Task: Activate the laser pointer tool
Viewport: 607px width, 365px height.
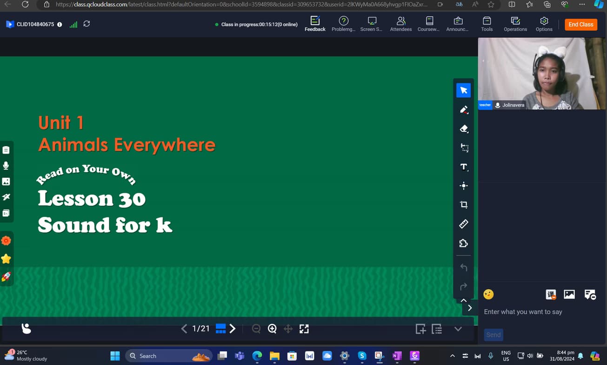Action: click(463, 186)
